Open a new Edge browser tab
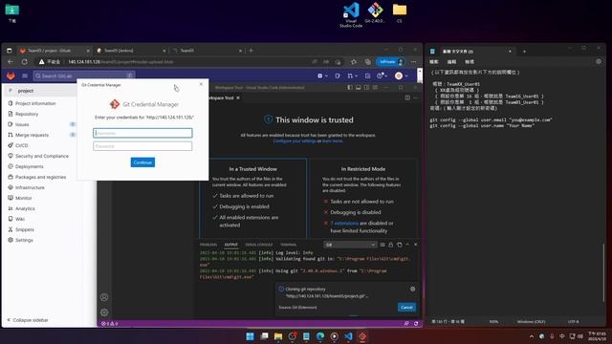Viewport: 612px width, 344px height. click(x=251, y=51)
